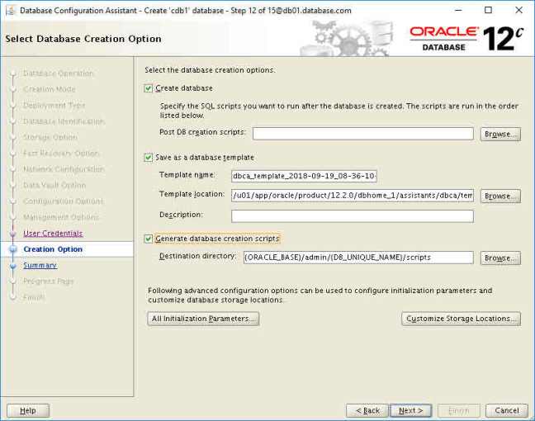Click the User Credentials step bullet icon
The height and width of the screenshot is (421, 535).
(x=12, y=234)
